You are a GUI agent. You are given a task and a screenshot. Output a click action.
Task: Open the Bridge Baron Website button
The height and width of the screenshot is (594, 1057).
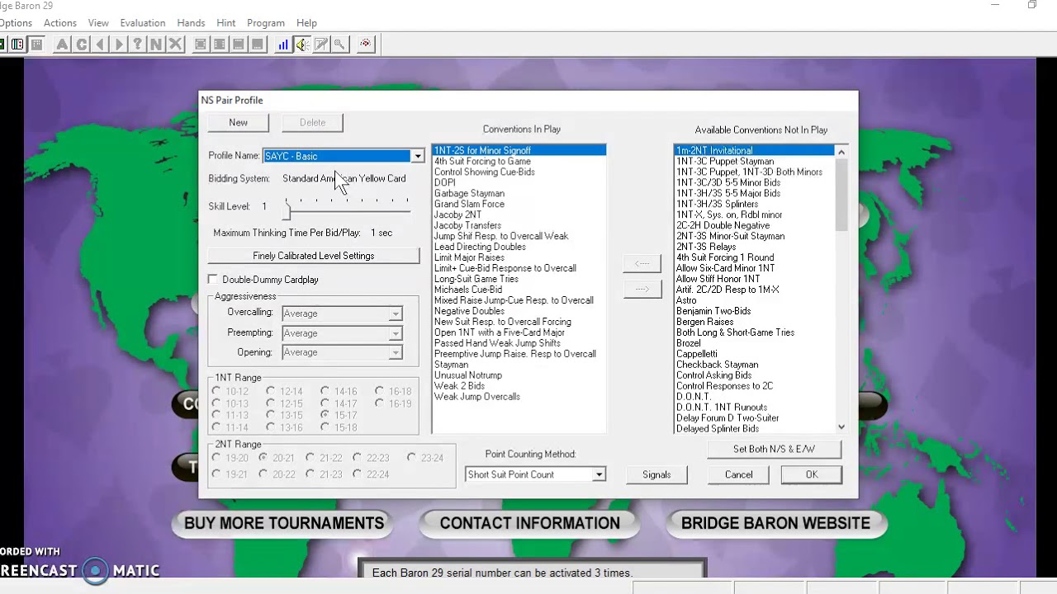[775, 523]
